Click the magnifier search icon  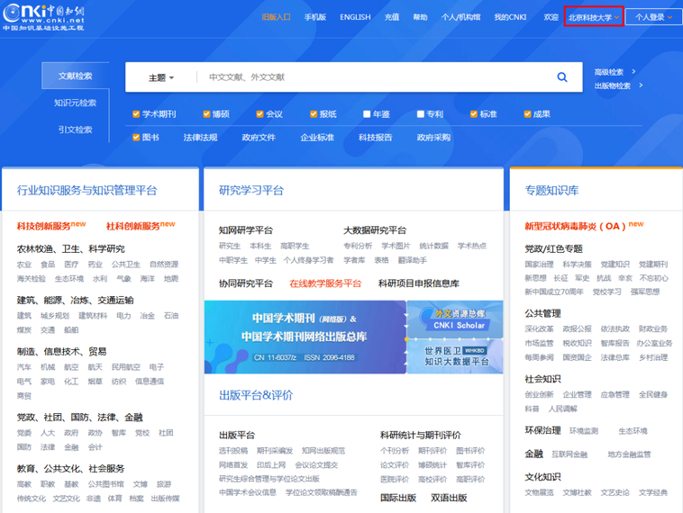click(562, 77)
